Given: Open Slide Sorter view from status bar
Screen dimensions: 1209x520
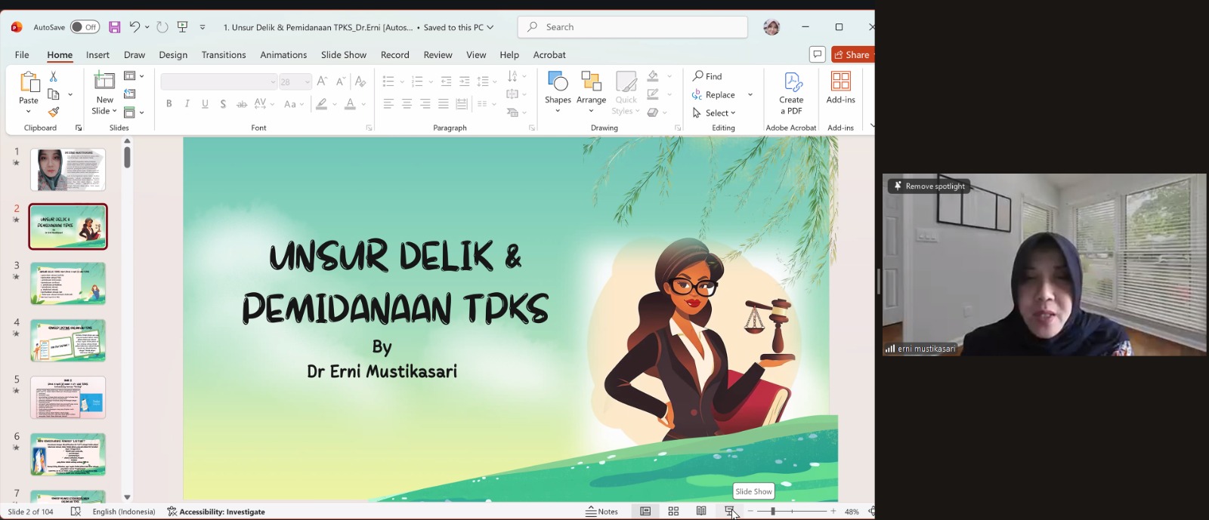Looking at the screenshot, I should (673, 511).
